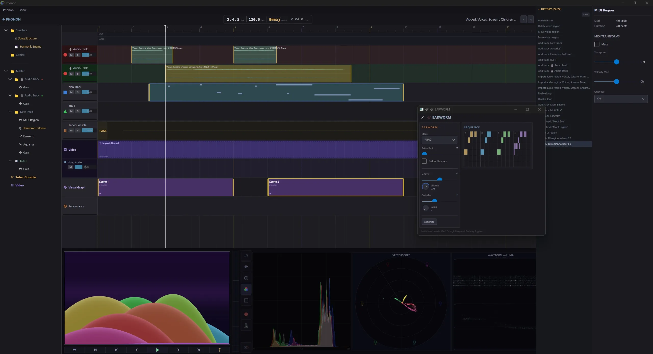This screenshot has width=653, height=354.
Task: Select 'Enable loop' history entry
Action: (545, 93)
